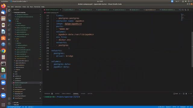Open the Calculator from the dock
The height and width of the screenshot is (108, 193).
[3, 57]
